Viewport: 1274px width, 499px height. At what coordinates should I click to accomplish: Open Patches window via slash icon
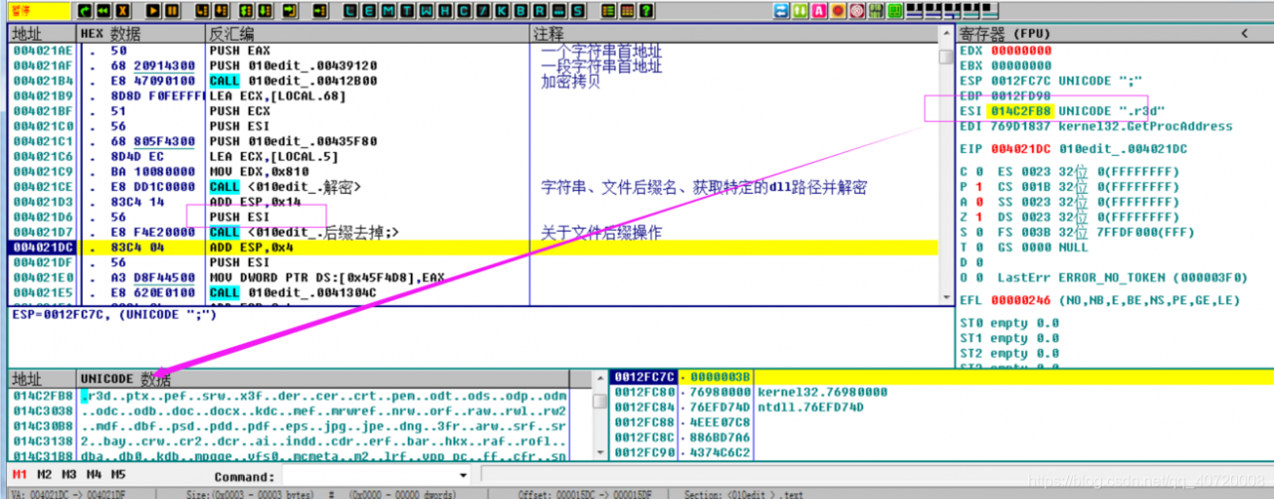tap(483, 10)
